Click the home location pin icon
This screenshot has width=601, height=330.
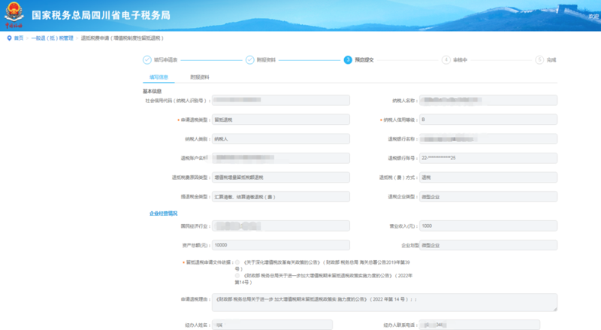click(x=9, y=37)
